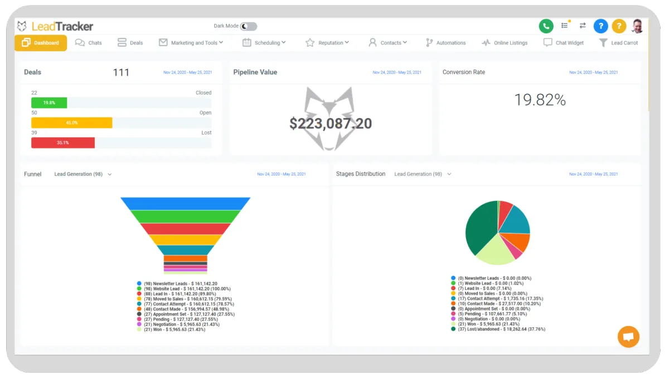Toggle funnel legend '(77) Contact Attempt'
Screen dimensions: 669x375
(x=185, y=304)
